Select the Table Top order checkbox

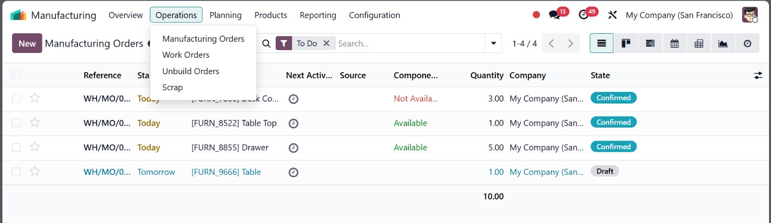(x=16, y=123)
